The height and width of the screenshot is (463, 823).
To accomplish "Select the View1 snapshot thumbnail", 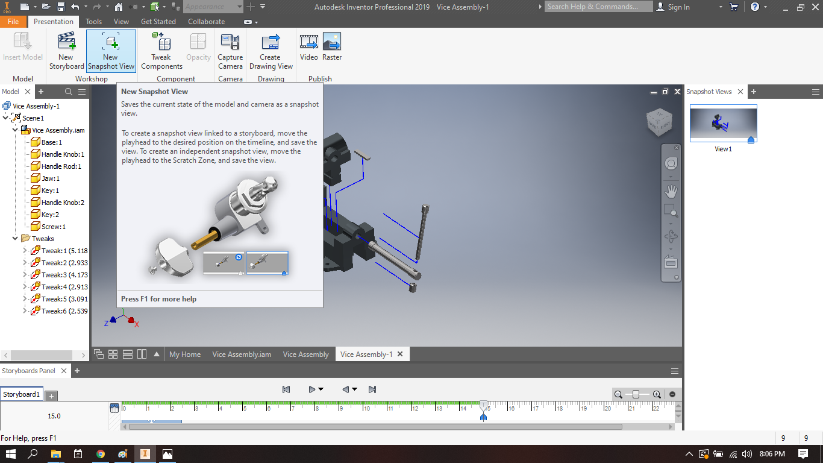I will (x=723, y=124).
